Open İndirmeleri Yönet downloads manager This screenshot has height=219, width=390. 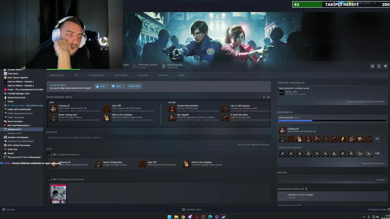(192, 210)
